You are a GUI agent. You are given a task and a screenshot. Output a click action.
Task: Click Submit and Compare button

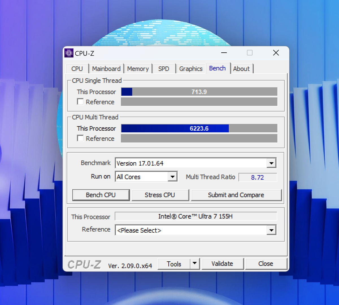tap(236, 195)
